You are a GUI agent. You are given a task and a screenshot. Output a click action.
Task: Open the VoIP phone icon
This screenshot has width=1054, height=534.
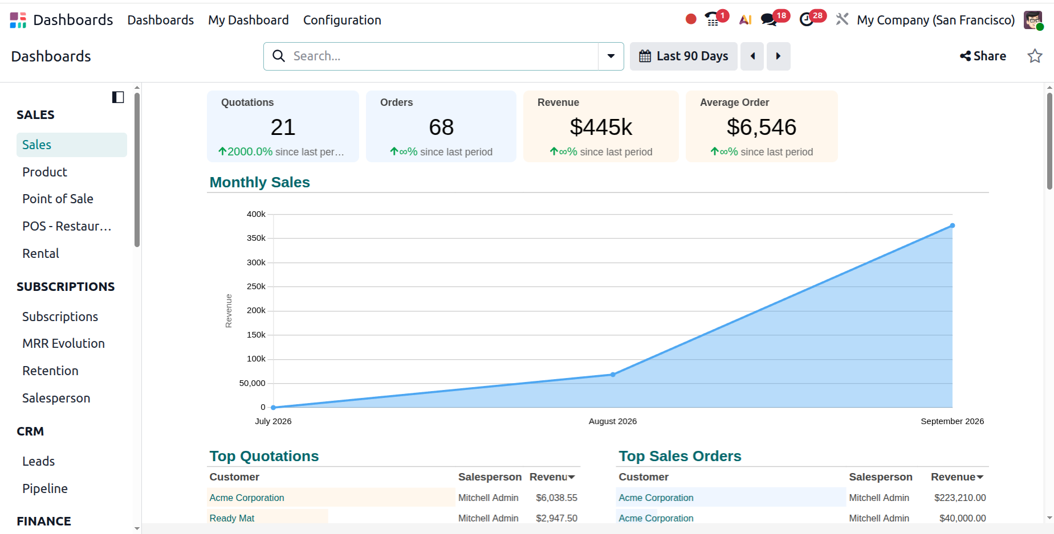click(713, 19)
